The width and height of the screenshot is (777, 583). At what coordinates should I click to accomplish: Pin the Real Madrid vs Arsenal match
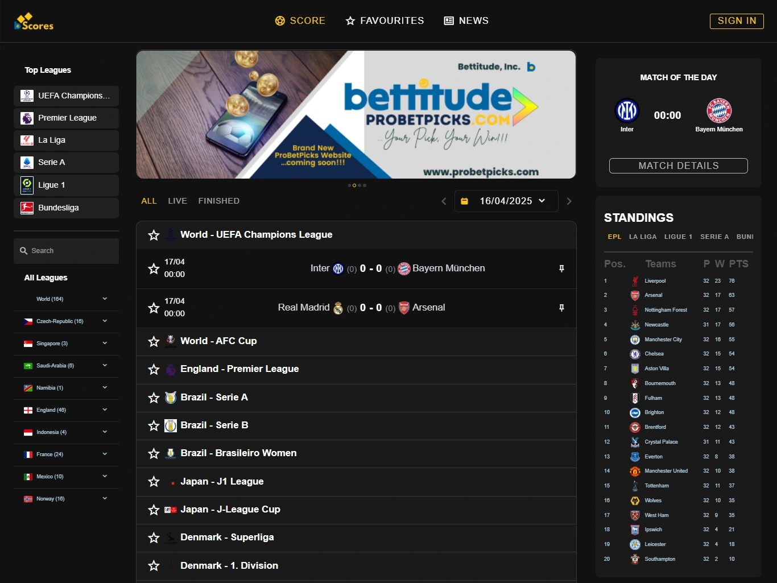[561, 308]
